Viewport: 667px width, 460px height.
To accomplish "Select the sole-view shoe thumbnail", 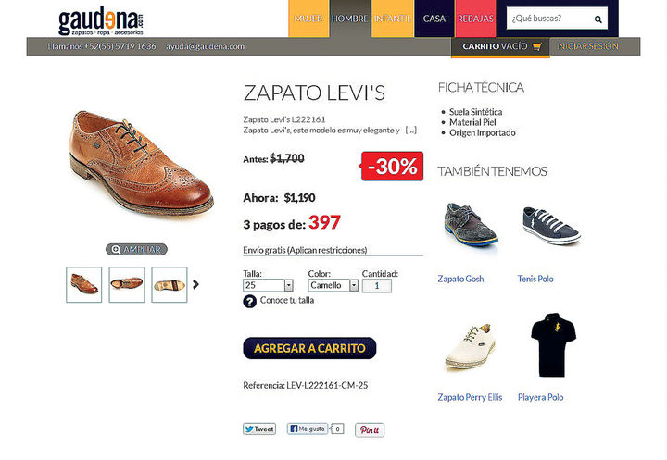I will pyautogui.click(x=170, y=284).
